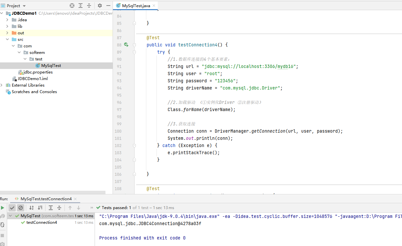Stop the running process

[x=3, y=235]
